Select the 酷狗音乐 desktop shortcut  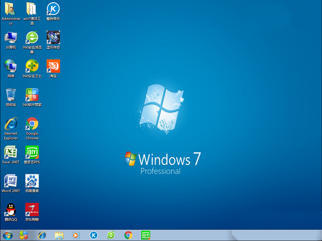click(x=53, y=10)
